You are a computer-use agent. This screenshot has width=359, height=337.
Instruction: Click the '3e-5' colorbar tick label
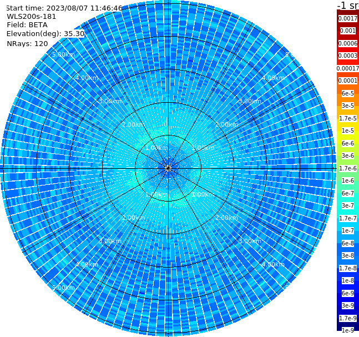tap(348, 105)
